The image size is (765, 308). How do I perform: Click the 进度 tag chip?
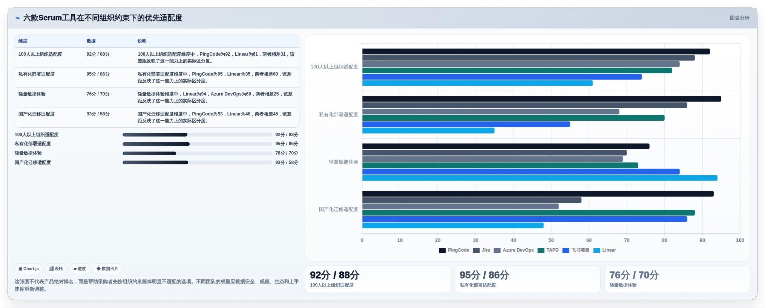(80, 269)
